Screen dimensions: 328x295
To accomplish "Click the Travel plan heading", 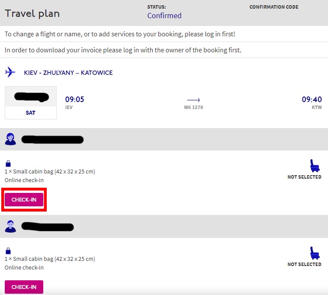I will (x=32, y=13).
